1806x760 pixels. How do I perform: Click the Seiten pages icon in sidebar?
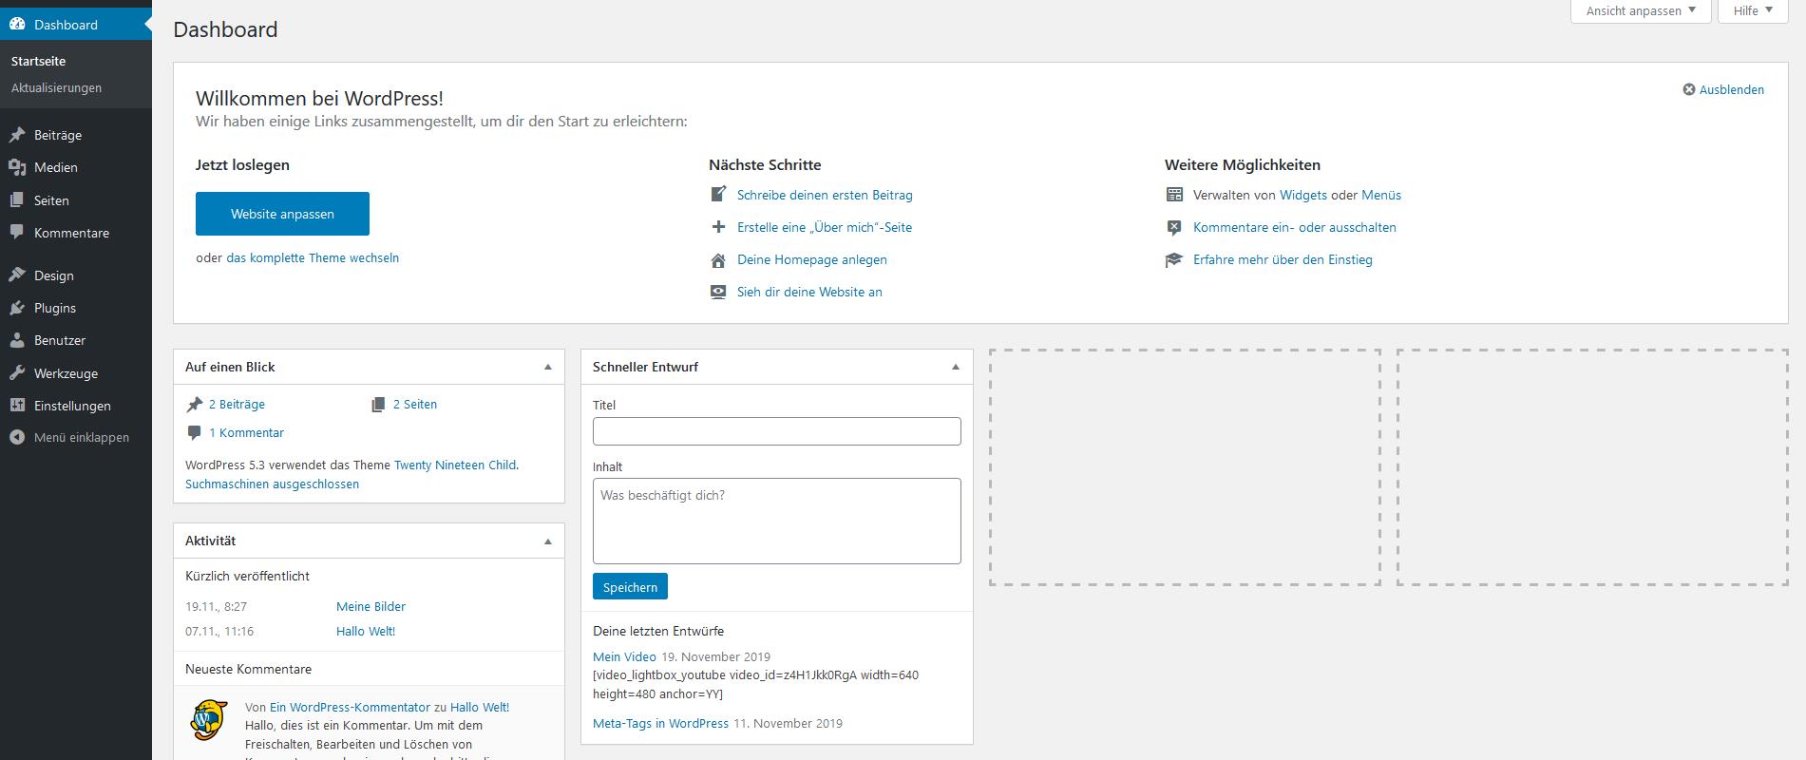coord(17,200)
